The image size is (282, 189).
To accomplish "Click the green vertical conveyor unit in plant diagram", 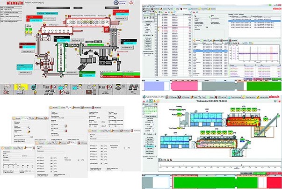I will (x=61, y=57).
